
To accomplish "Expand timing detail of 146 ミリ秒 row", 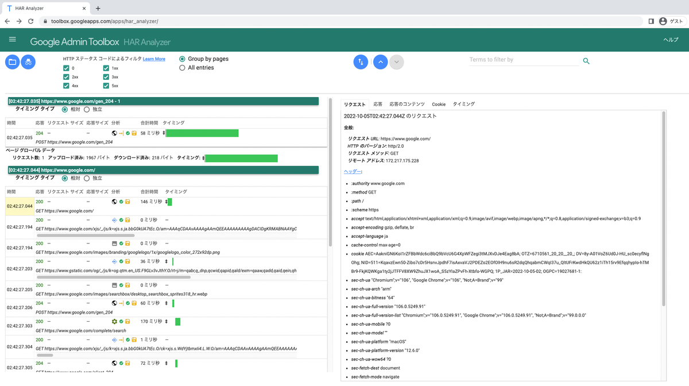I will coord(167,202).
